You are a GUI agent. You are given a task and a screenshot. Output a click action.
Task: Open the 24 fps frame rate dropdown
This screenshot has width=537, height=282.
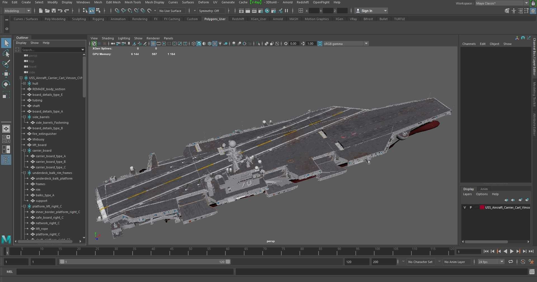491,262
